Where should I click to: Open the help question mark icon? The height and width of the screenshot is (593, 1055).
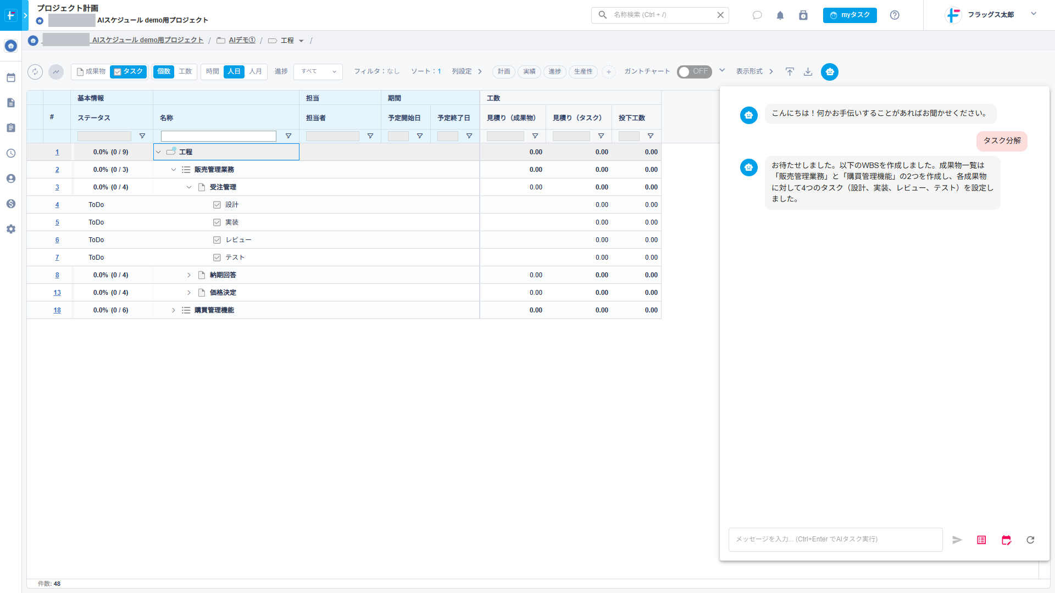895,15
